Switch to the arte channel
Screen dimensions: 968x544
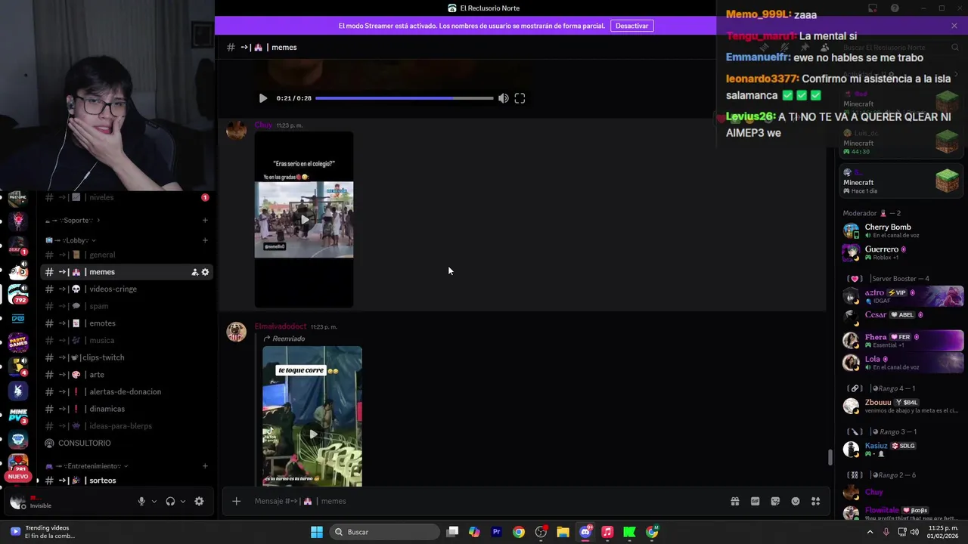click(126, 375)
